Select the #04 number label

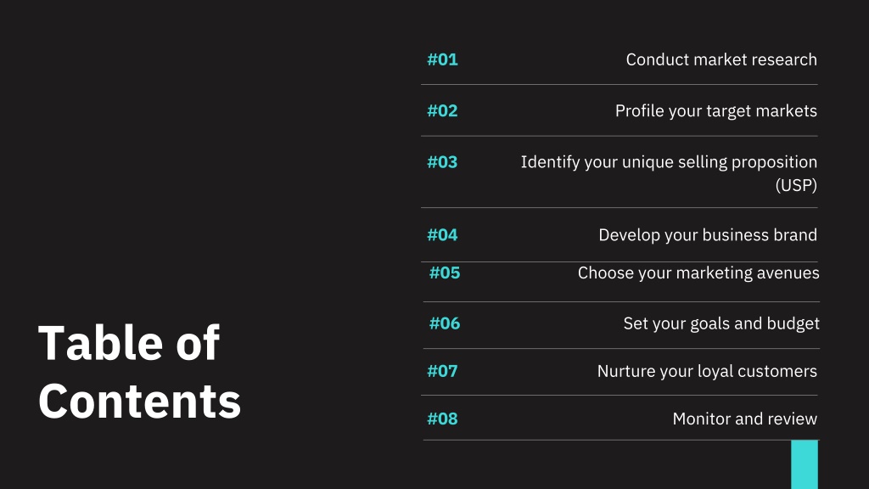[442, 235]
